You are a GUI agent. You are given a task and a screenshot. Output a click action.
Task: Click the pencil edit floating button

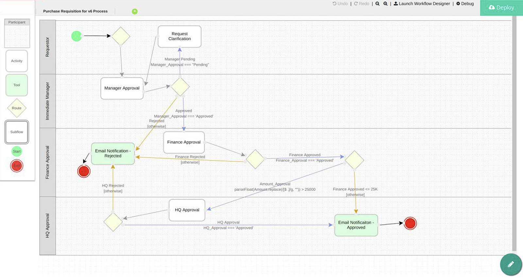[511, 264]
